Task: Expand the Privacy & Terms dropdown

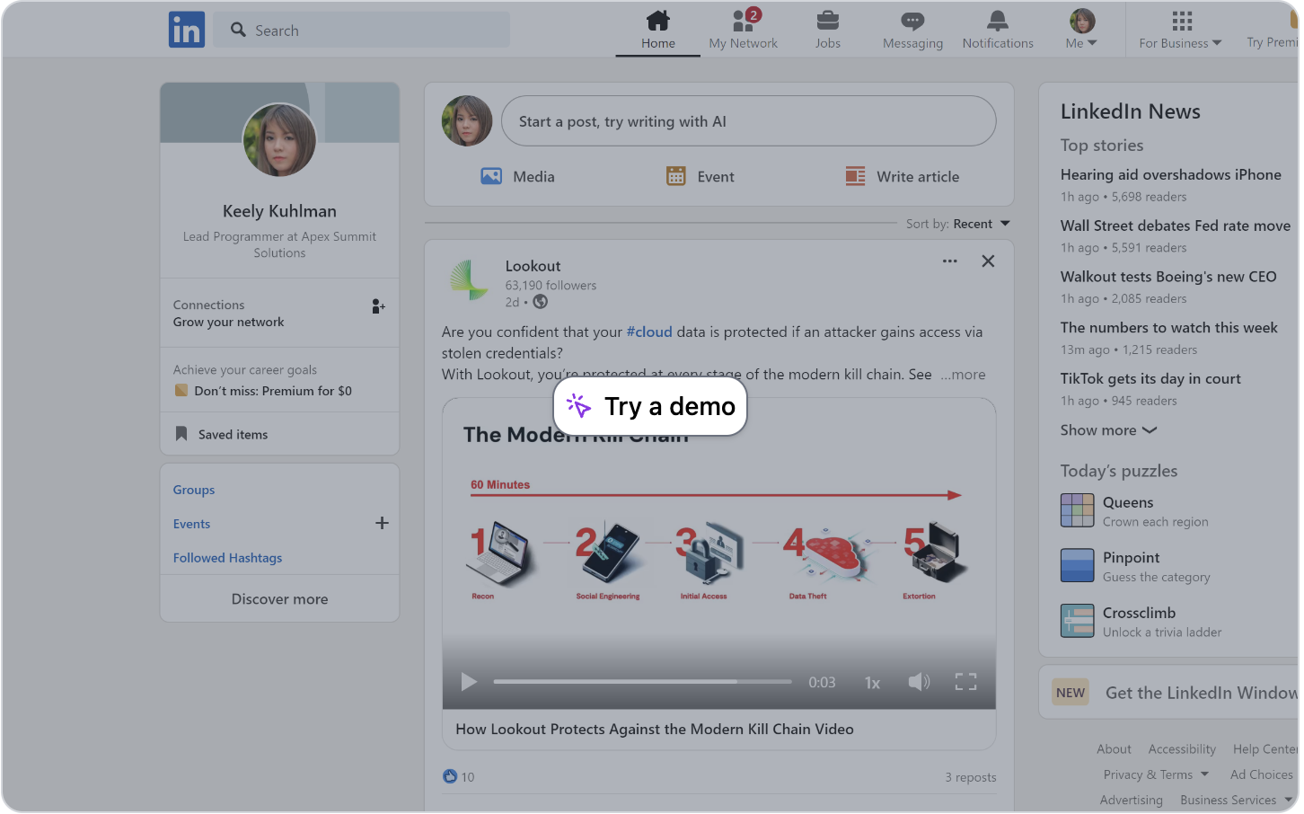Action: pyautogui.click(x=1156, y=774)
